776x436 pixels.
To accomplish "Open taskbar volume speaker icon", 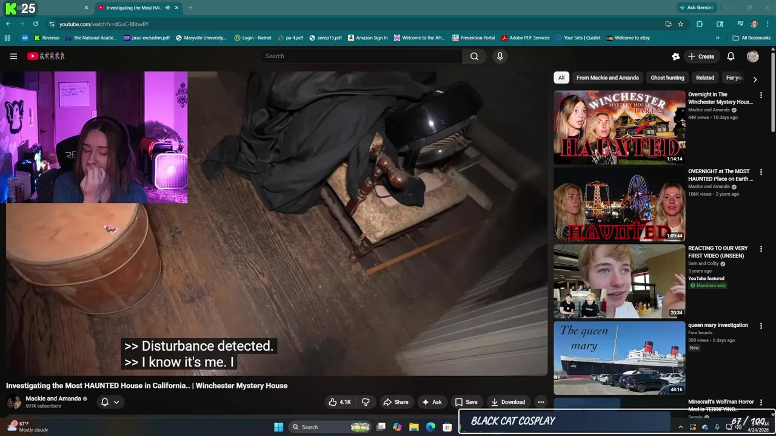I will 740,427.
